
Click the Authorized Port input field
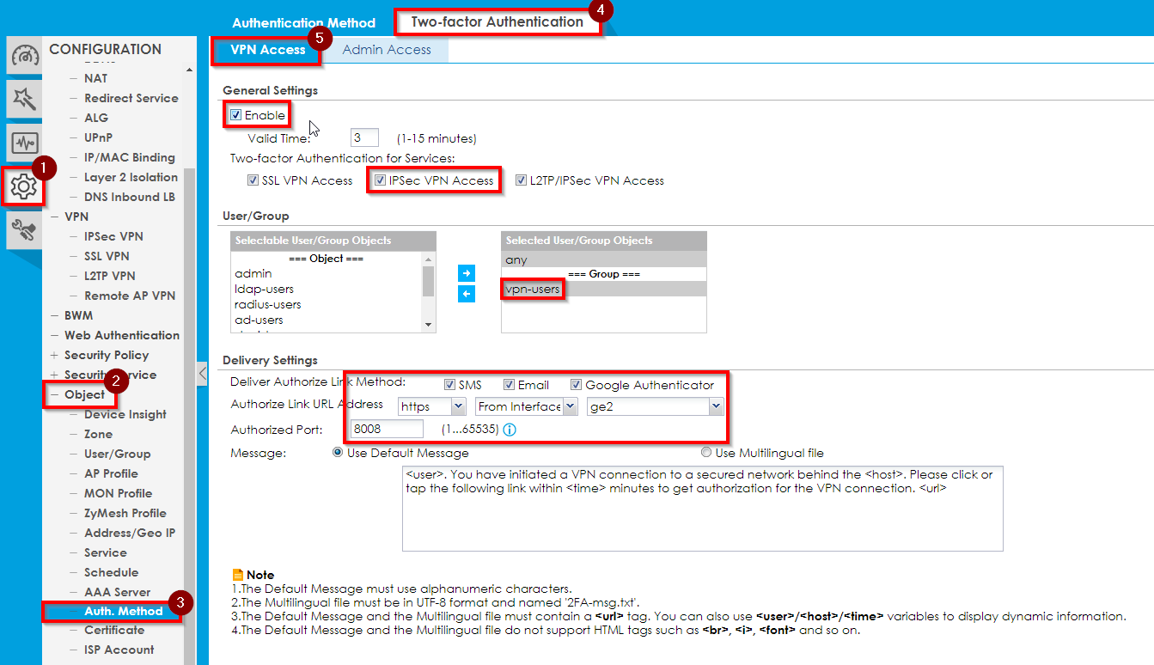click(387, 429)
